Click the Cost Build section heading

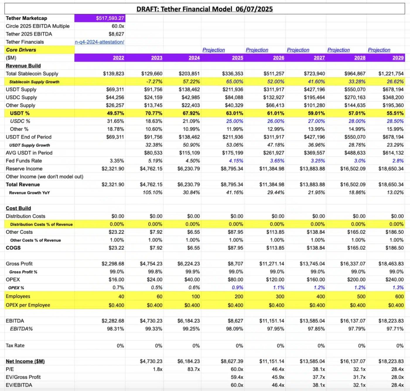tap(18, 208)
